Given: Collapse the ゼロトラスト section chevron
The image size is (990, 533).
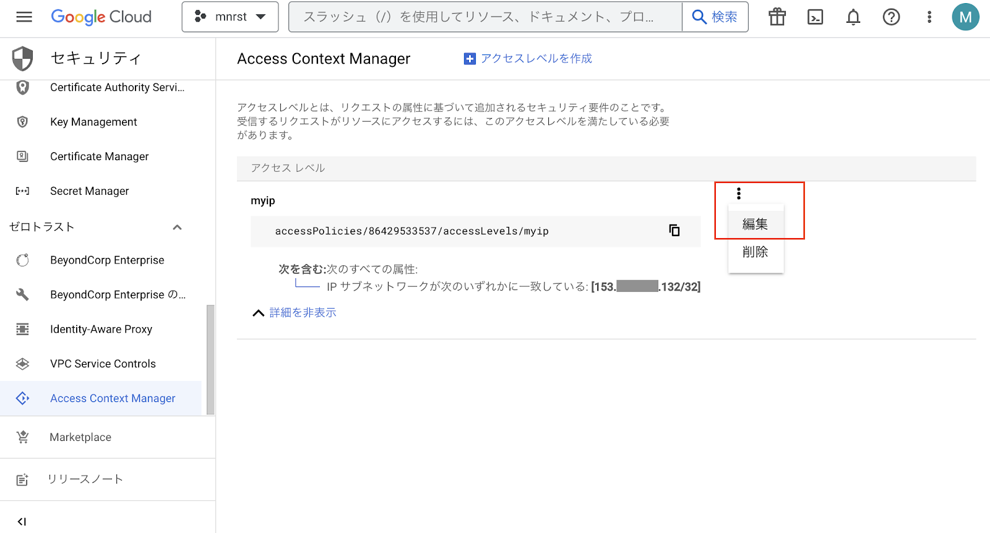Looking at the screenshot, I should [x=177, y=227].
